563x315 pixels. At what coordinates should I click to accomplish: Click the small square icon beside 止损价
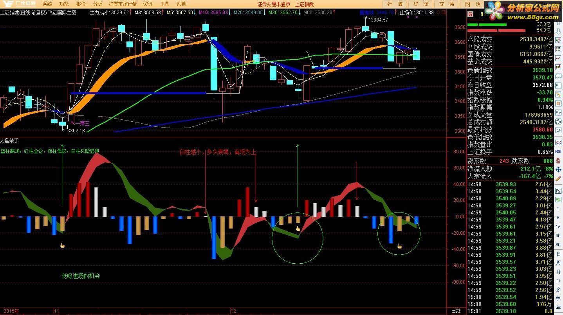coord(443,13)
